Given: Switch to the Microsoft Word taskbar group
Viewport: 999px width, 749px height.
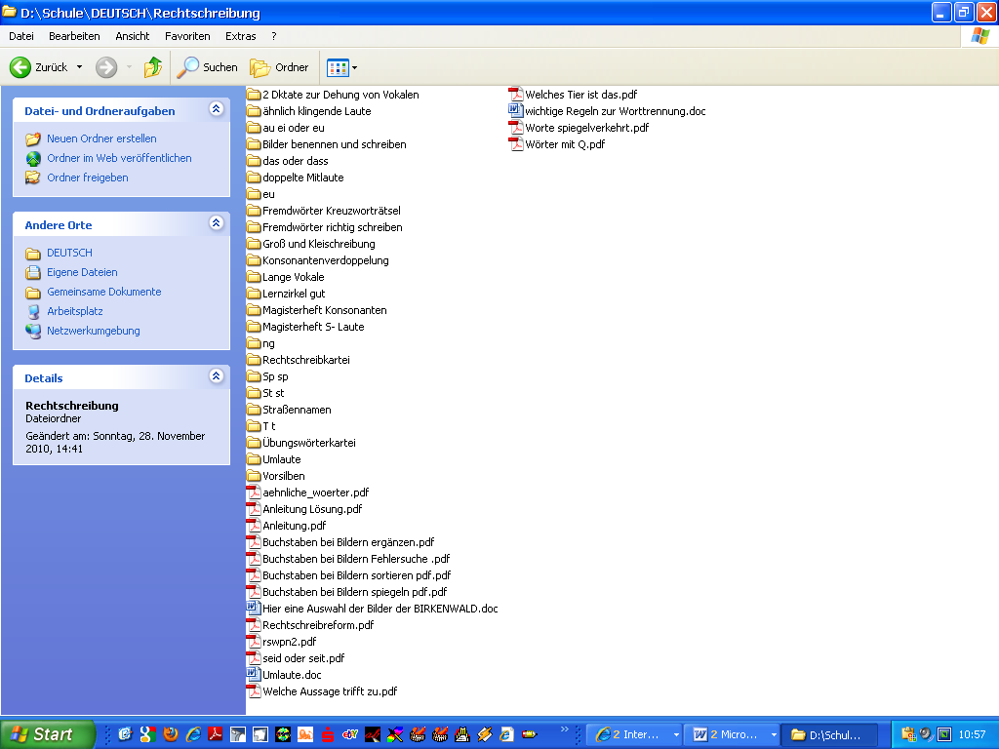Looking at the screenshot, I should [732, 734].
